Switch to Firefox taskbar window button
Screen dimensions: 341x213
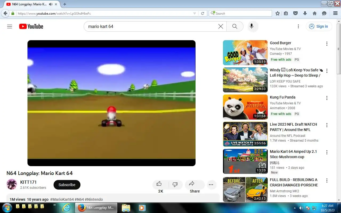(96, 208)
